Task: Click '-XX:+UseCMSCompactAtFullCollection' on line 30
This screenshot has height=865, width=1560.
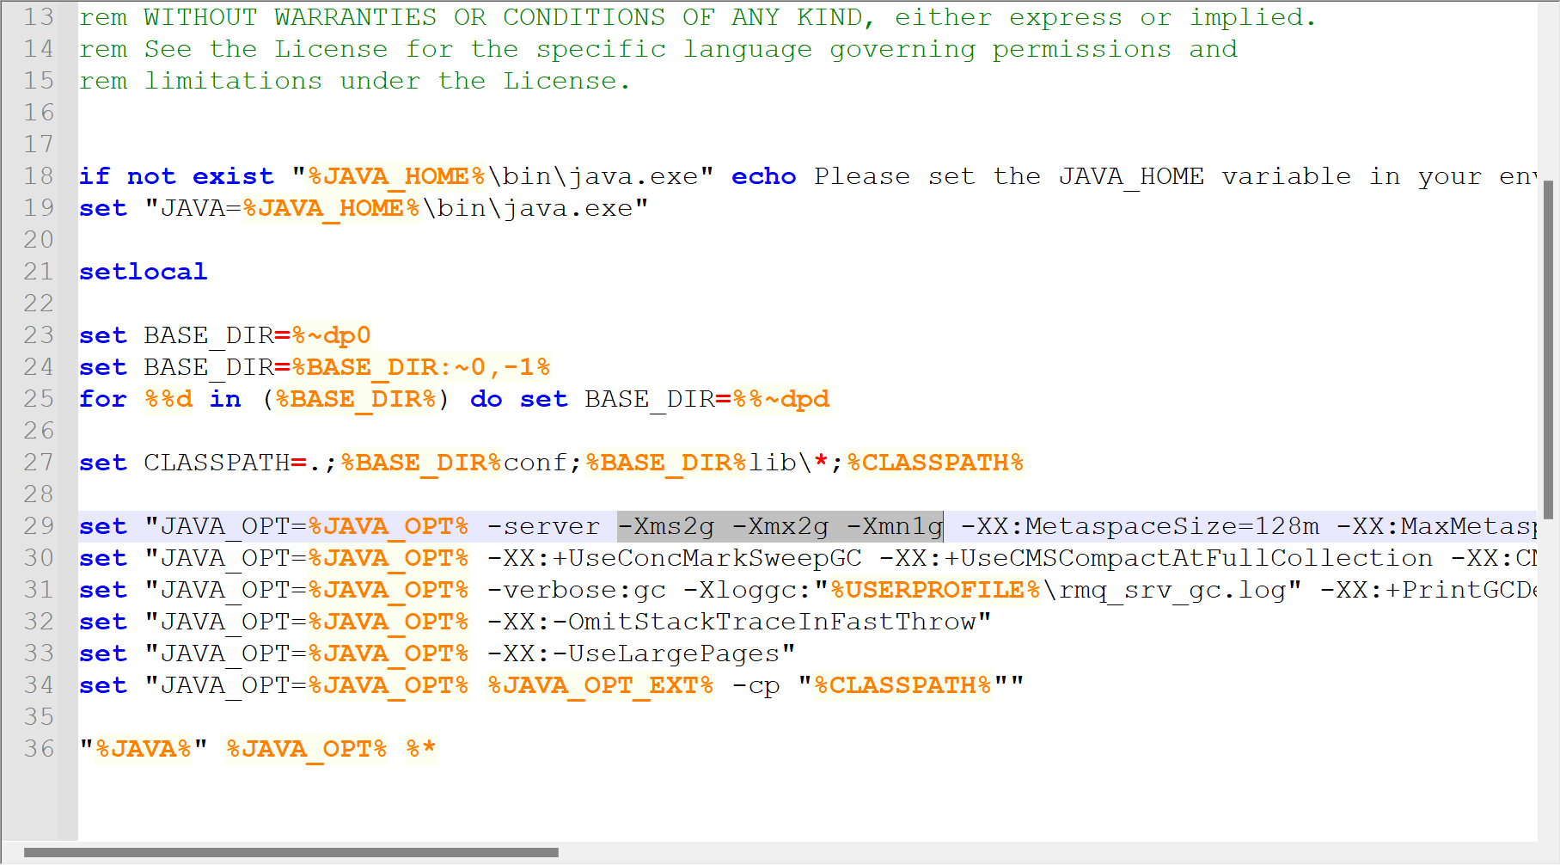Action: click(x=1156, y=558)
